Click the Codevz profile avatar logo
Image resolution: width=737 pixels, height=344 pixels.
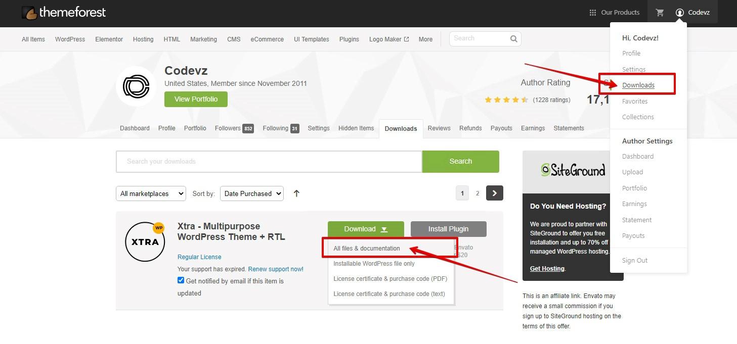[136, 86]
